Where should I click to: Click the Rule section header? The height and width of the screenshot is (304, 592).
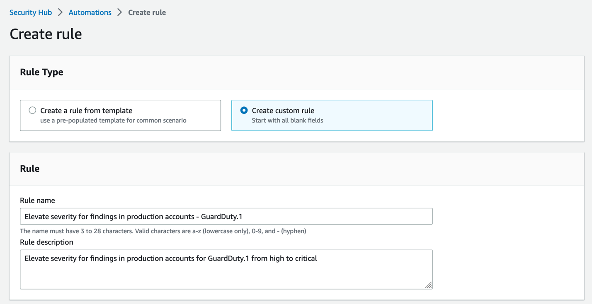[29, 168]
